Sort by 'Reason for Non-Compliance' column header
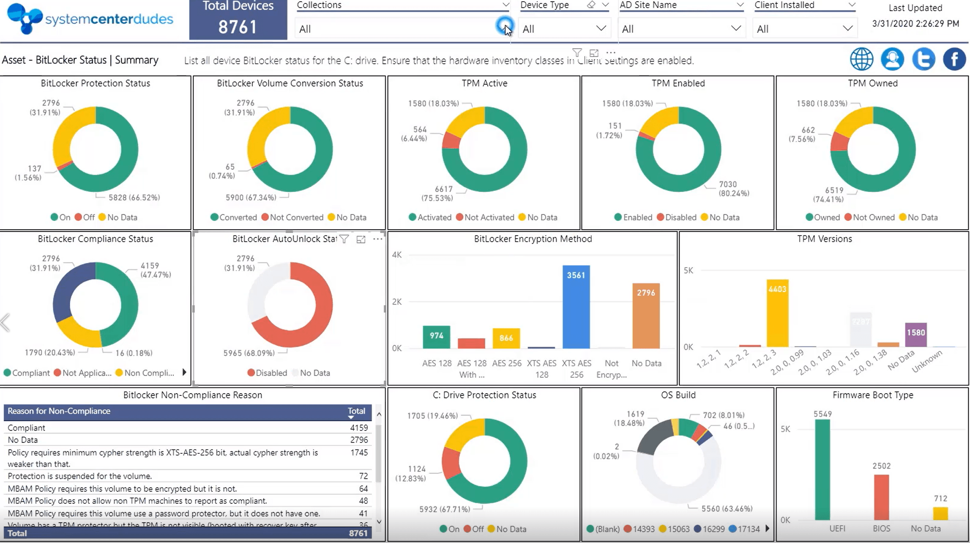The width and height of the screenshot is (970, 543). (x=59, y=411)
